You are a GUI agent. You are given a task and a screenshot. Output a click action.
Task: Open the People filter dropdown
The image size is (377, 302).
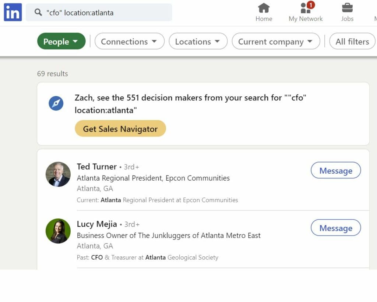[61, 41]
